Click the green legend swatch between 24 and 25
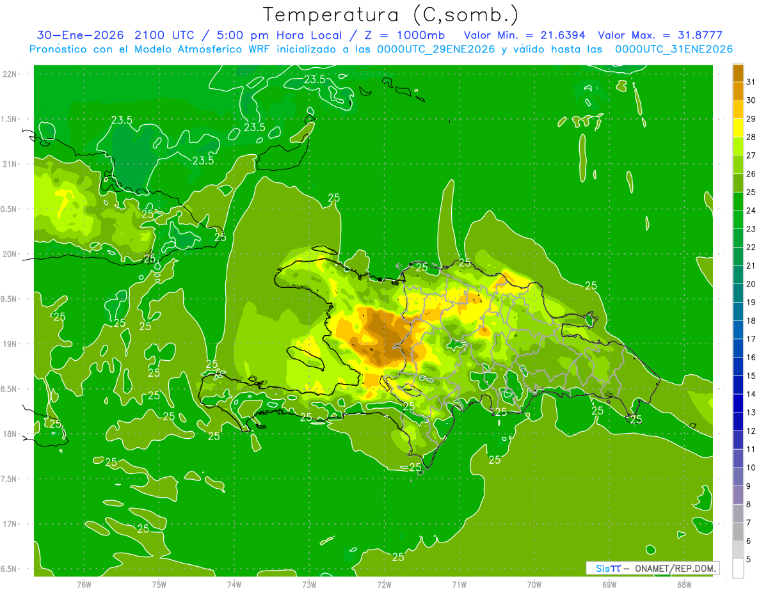Screen dimensions: 768x593 738,201
